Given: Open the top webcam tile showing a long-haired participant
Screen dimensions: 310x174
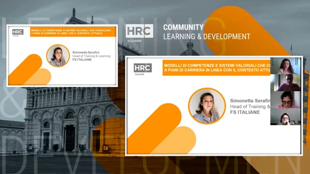Looking at the screenshot, I should (x=285, y=66).
